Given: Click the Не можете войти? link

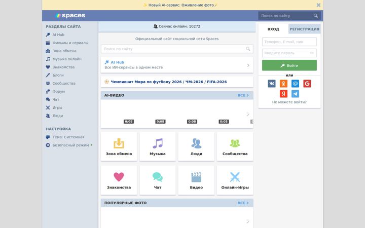Looking at the screenshot, I should [x=289, y=102].
